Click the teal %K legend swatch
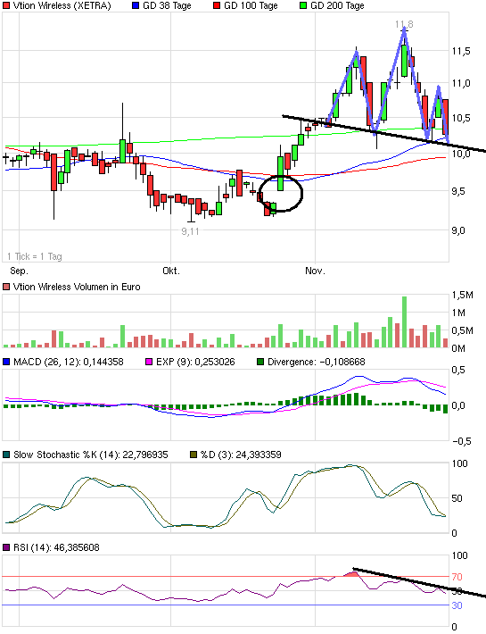 6,455
